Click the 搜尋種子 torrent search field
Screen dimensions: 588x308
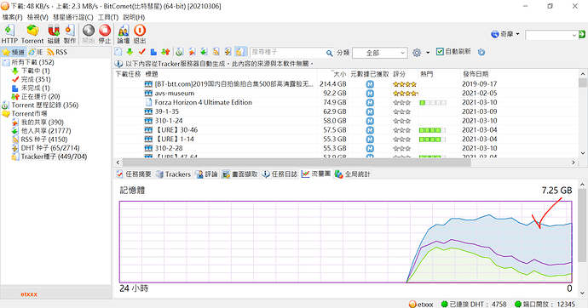287,53
